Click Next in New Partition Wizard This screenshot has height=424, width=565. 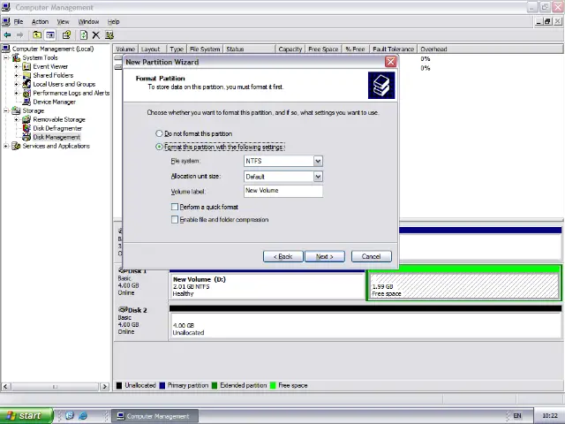pos(325,256)
